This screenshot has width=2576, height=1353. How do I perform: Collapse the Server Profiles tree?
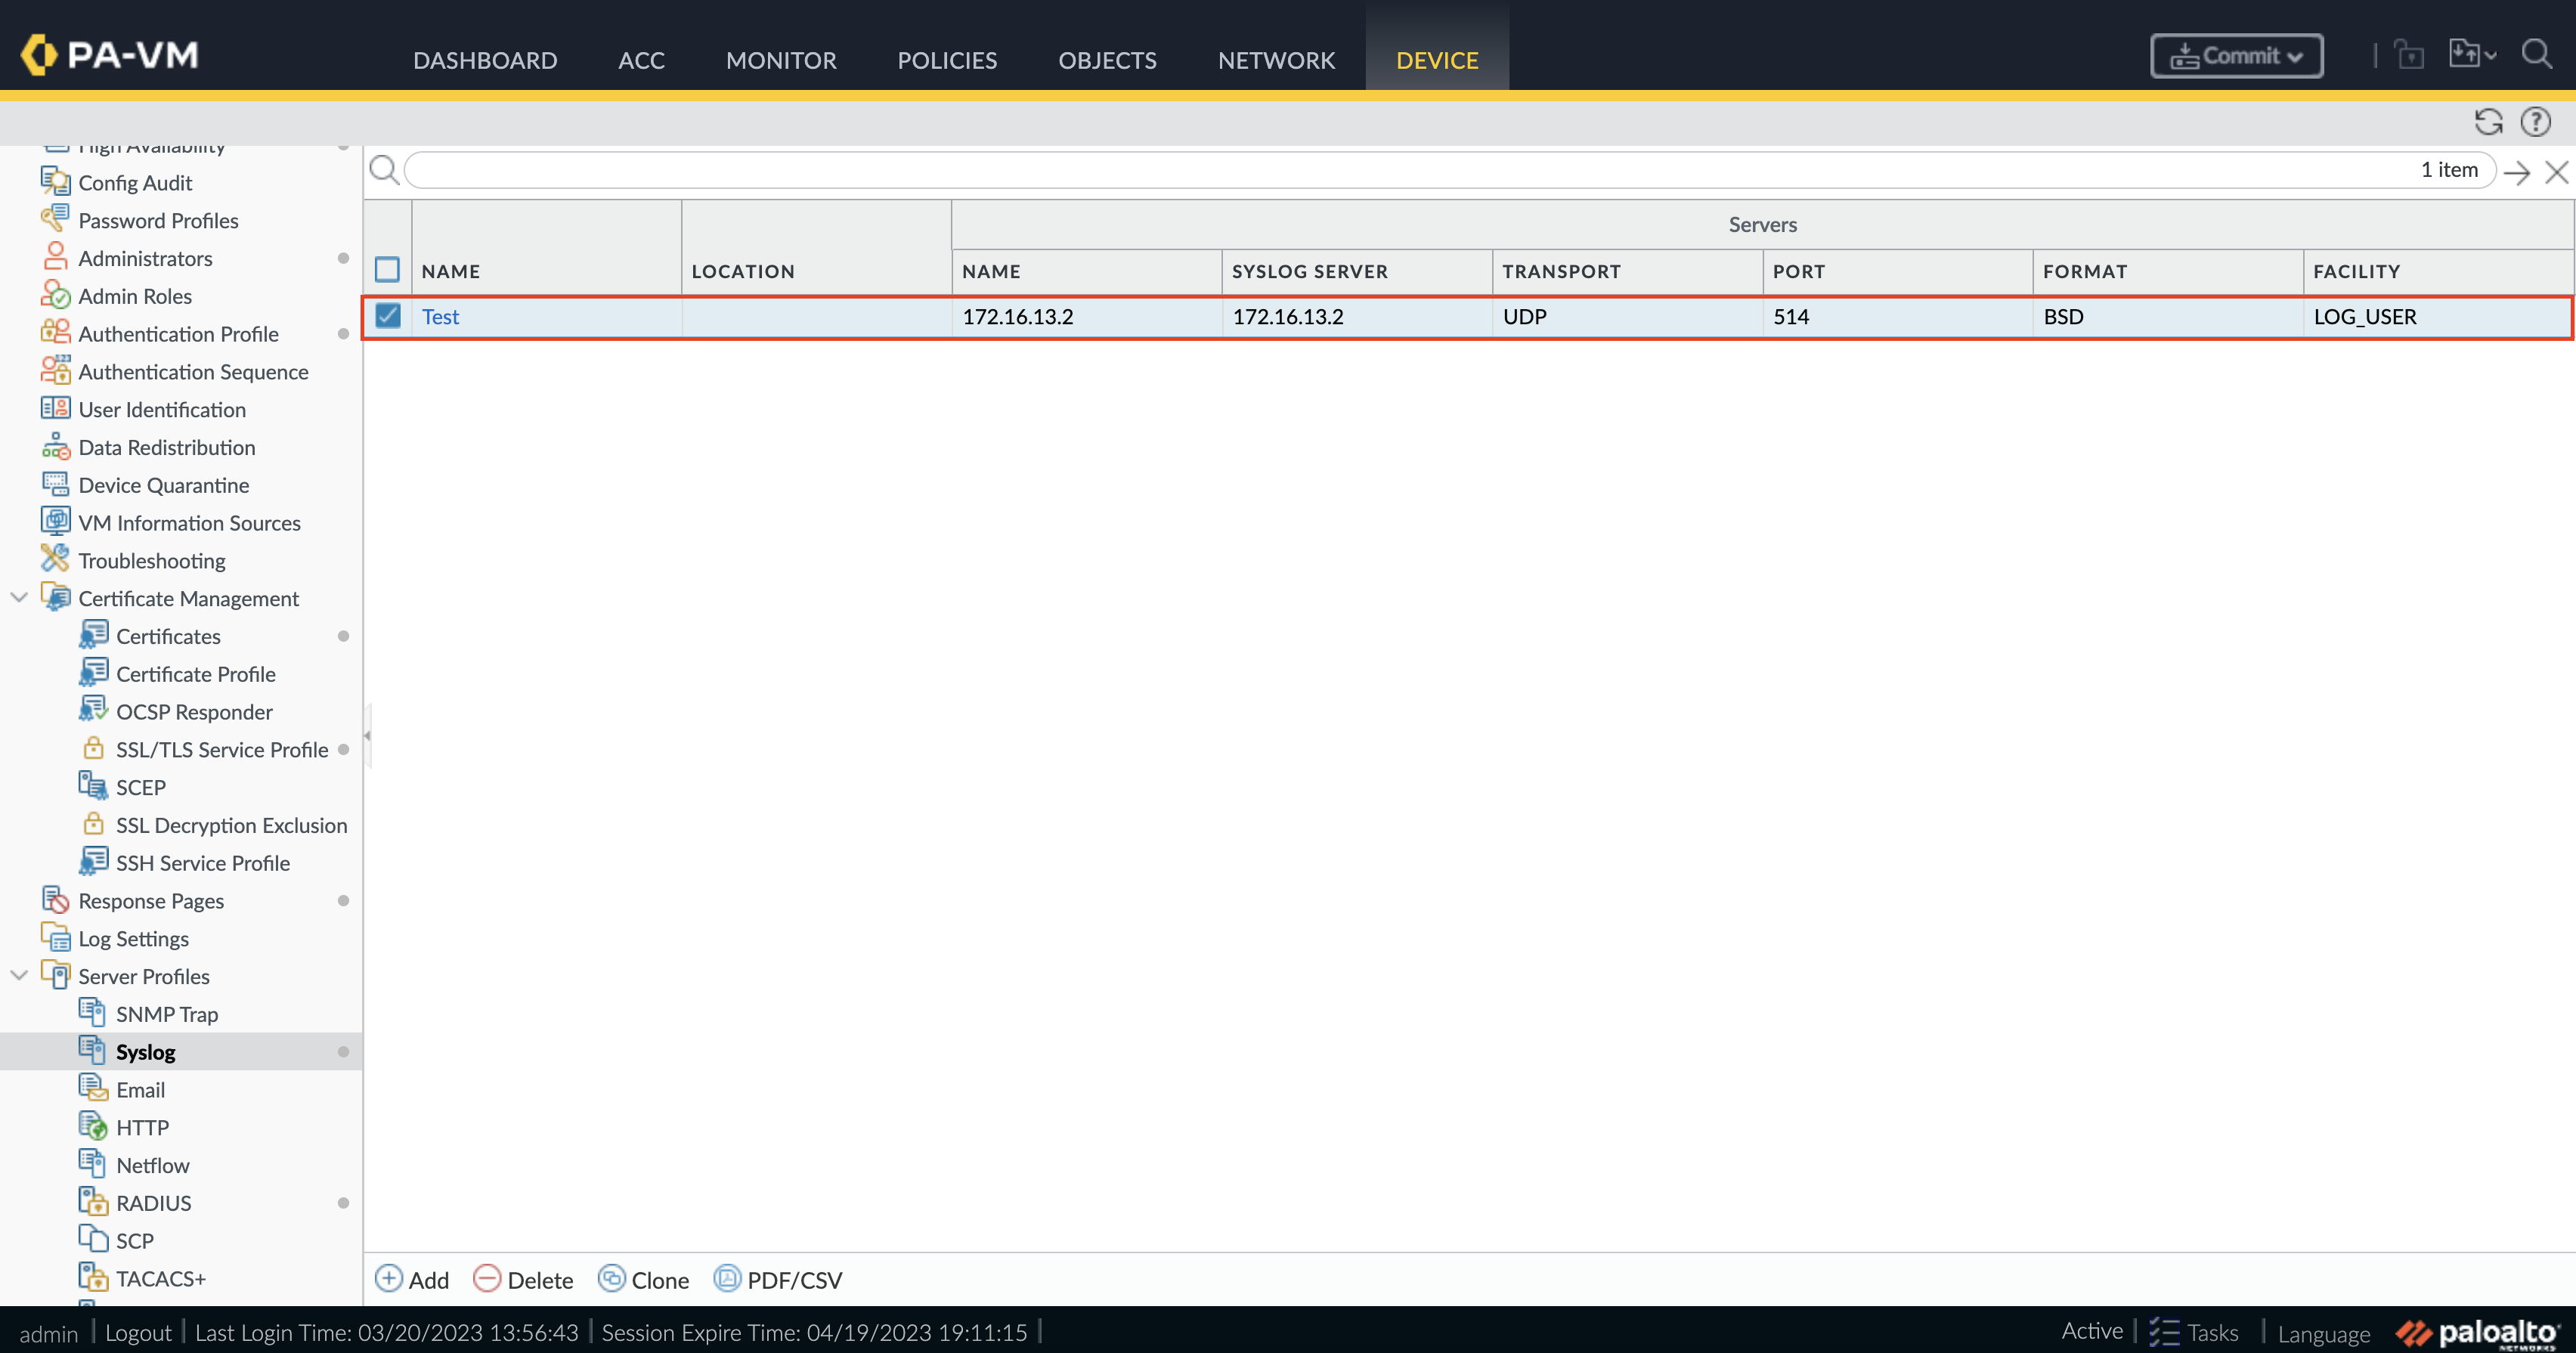18,976
